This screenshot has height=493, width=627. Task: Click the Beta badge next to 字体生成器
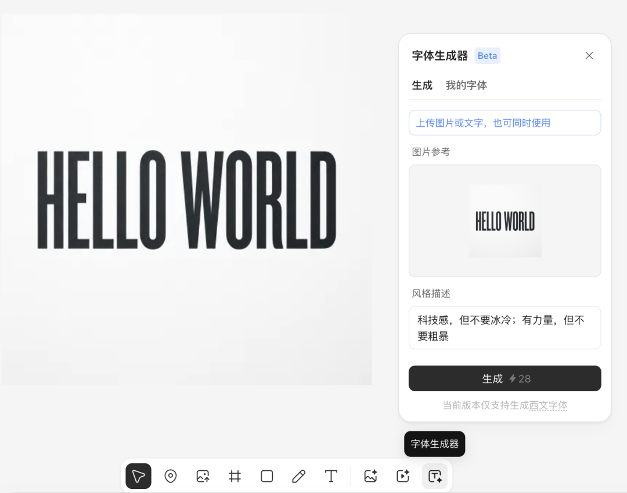[x=487, y=55]
